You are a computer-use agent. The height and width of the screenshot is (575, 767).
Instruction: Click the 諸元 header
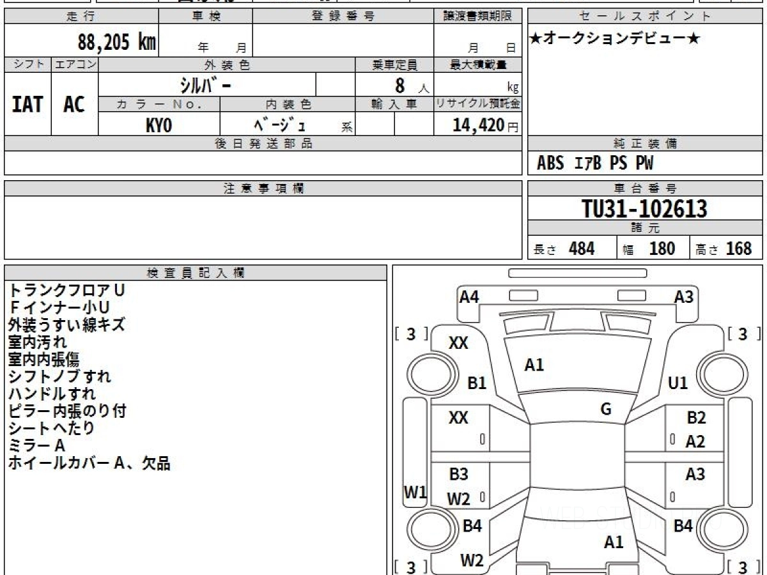pos(645,228)
